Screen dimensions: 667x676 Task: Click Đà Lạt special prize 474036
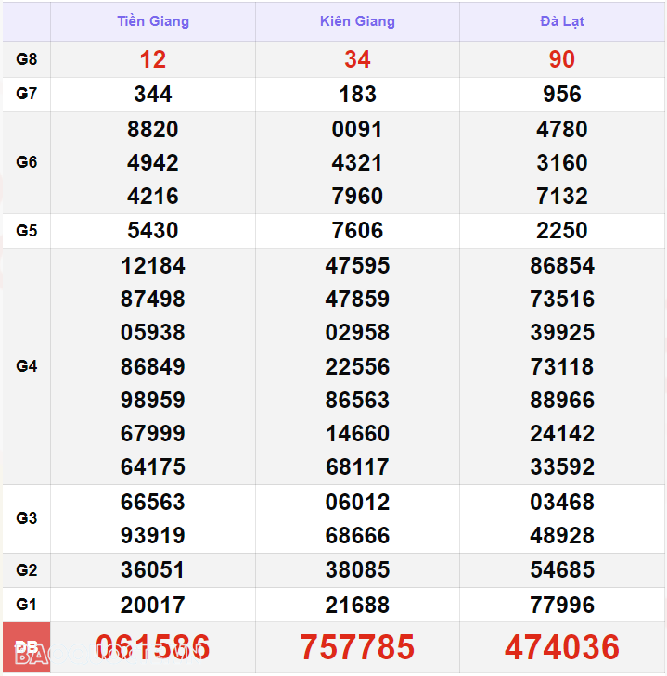(x=562, y=647)
